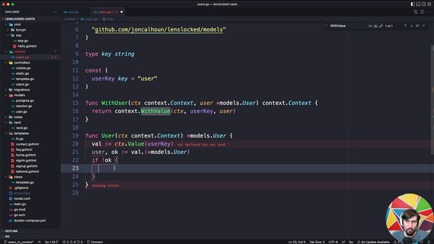Toggle bottom panel layout icon
The height and width of the screenshot is (244, 434).
click(418, 4)
